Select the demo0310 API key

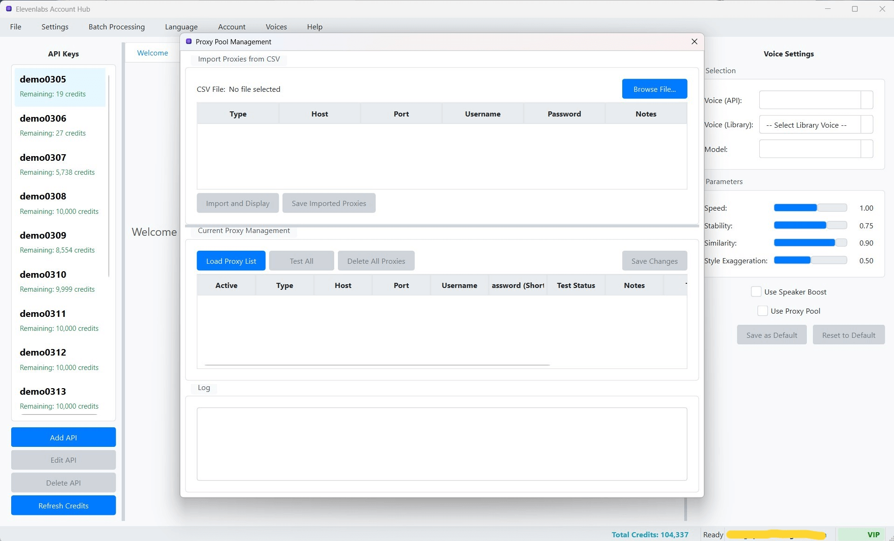pyautogui.click(x=60, y=282)
